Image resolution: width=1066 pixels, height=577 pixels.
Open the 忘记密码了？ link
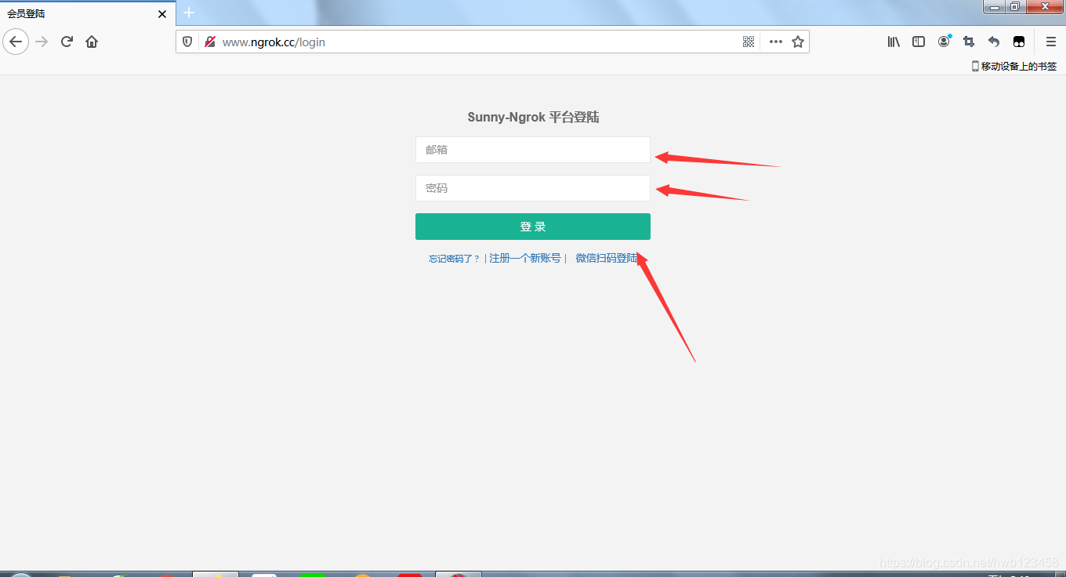454,259
